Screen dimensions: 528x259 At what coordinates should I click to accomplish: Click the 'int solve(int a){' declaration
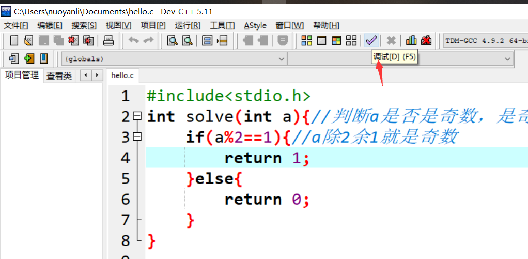pyautogui.click(x=229, y=116)
